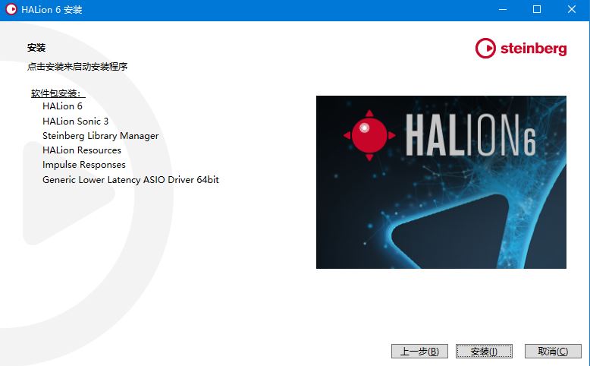Select the 'HALion 6' package line
The image size is (590, 366).
click(x=62, y=106)
